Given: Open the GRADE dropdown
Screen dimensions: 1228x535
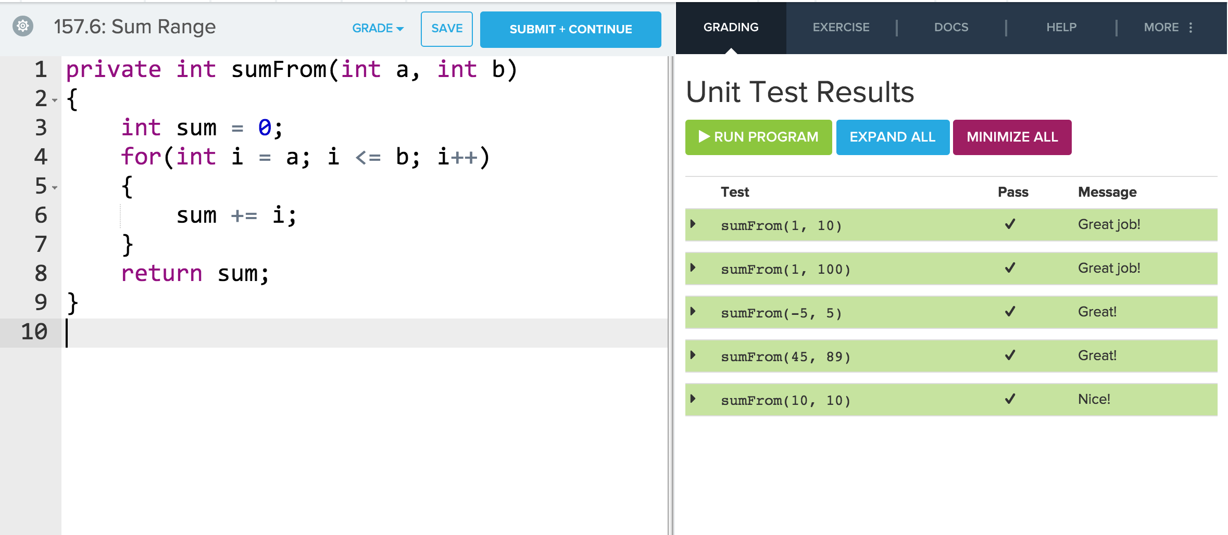Looking at the screenshot, I should (378, 29).
